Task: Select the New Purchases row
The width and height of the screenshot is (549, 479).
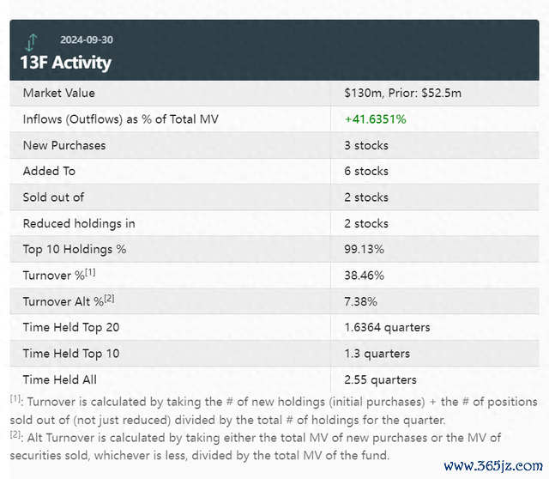Action: [274, 145]
